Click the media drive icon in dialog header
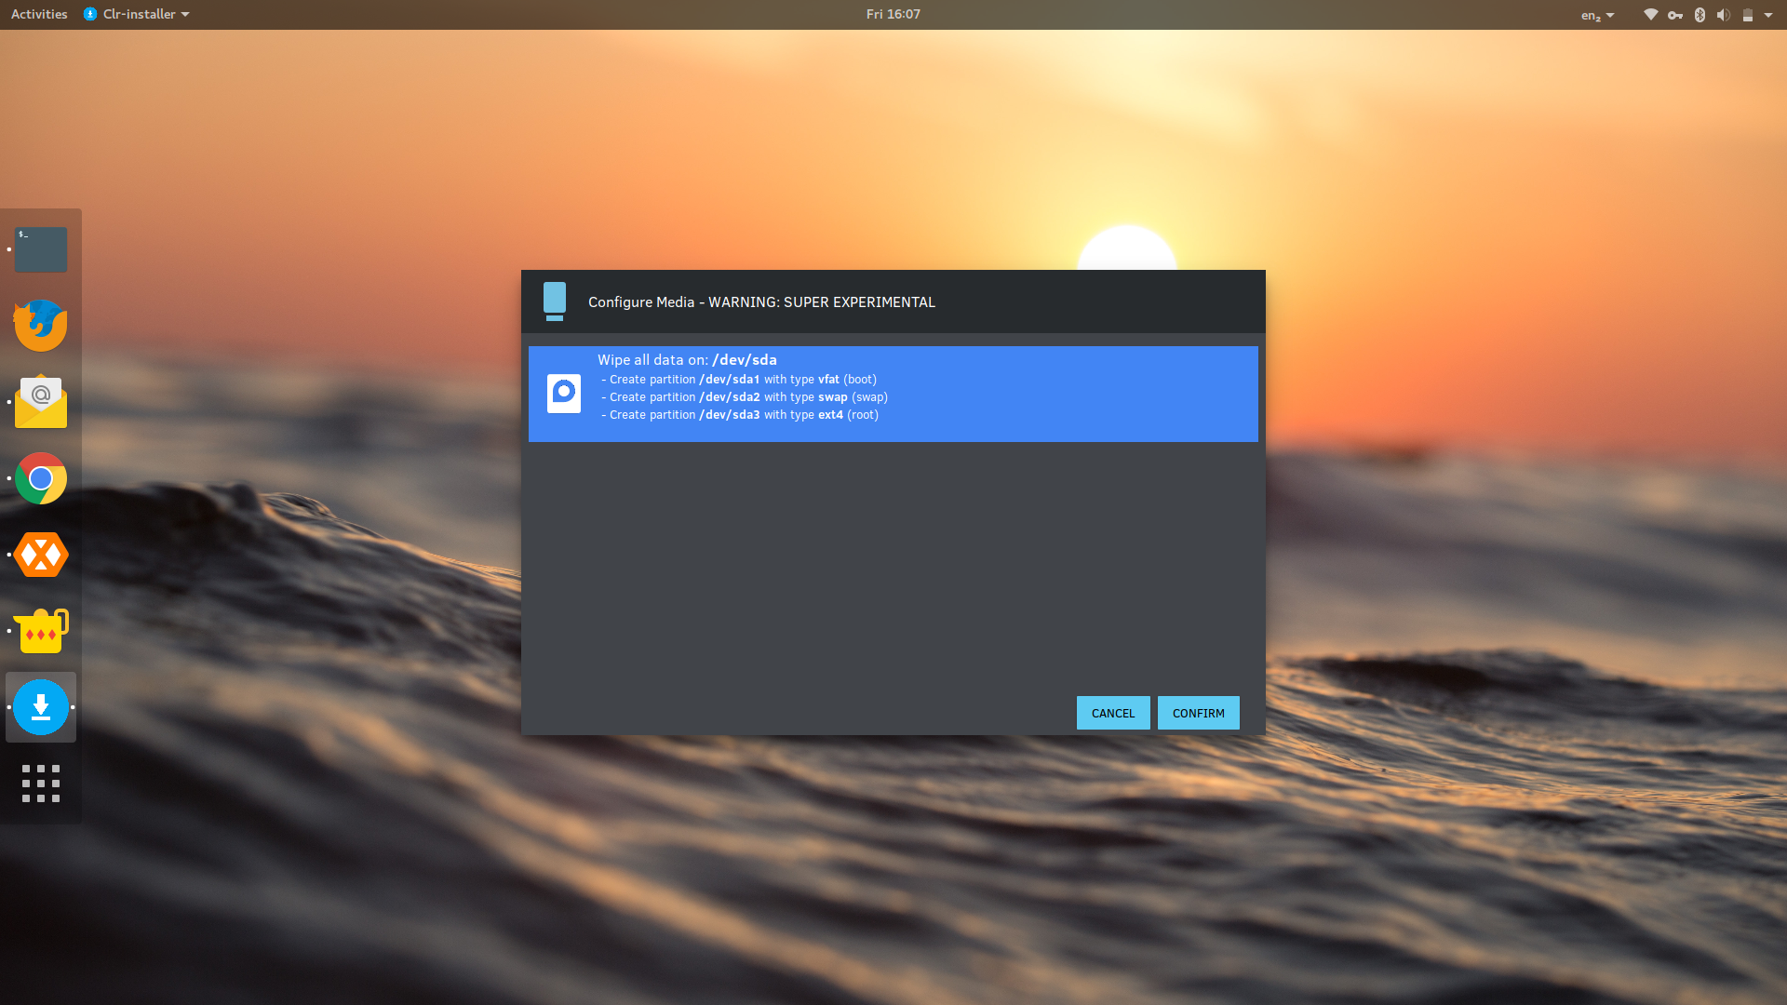 click(555, 301)
